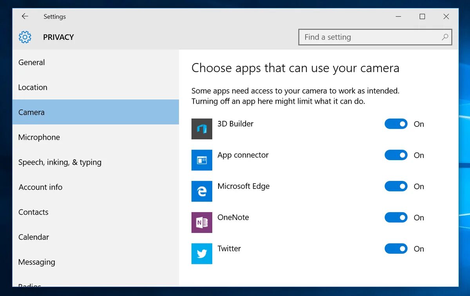Click the Privacy gear icon
The image size is (470, 296).
pos(25,37)
